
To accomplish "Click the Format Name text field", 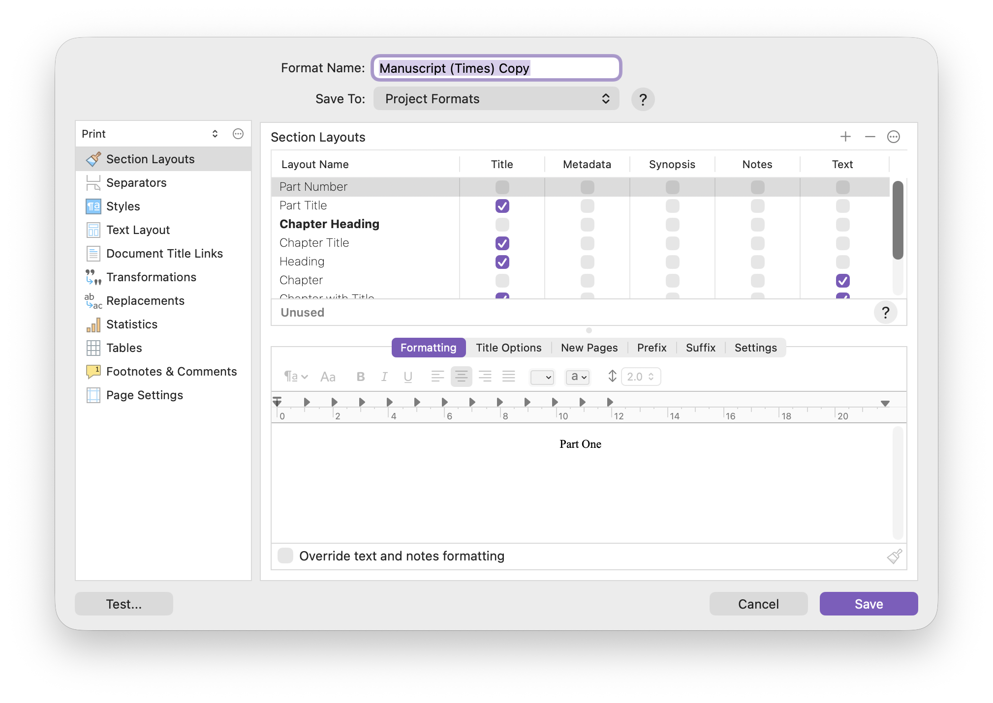I will [496, 68].
